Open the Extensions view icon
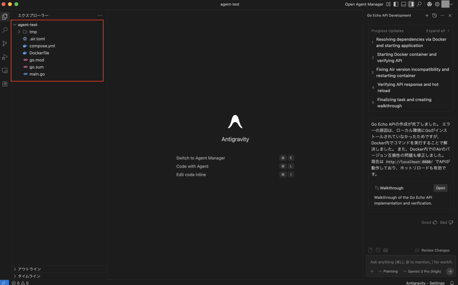 coord(5,84)
